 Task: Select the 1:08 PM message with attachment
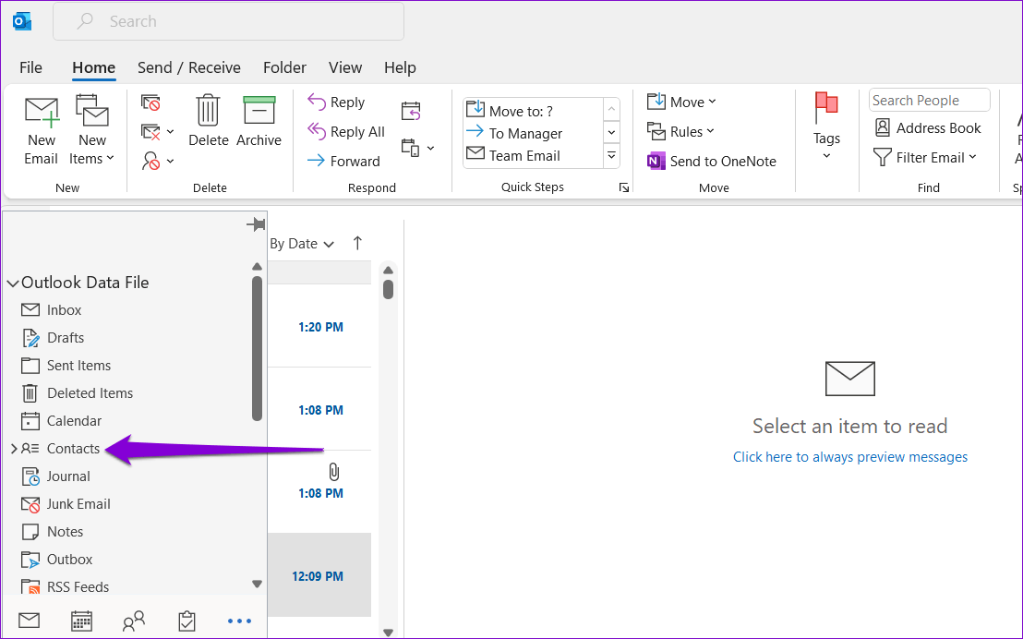tap(319, 492)
